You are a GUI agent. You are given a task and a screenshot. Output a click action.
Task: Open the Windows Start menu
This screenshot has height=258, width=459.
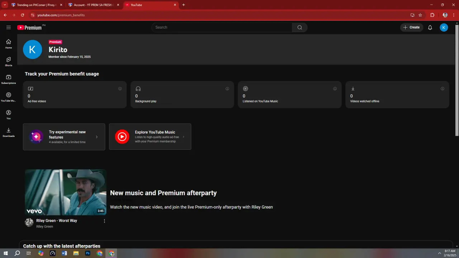click(x=6, y=253)
